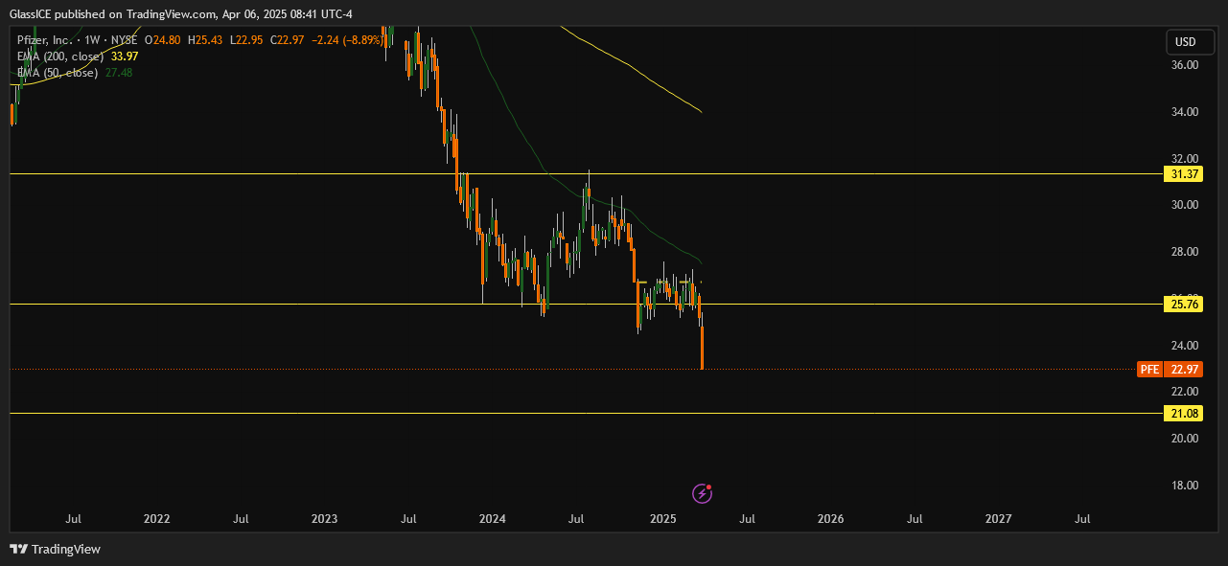Click the Pfizer, Inc. symbol title
Screen dimensions: 1228x566
point(45,41)
